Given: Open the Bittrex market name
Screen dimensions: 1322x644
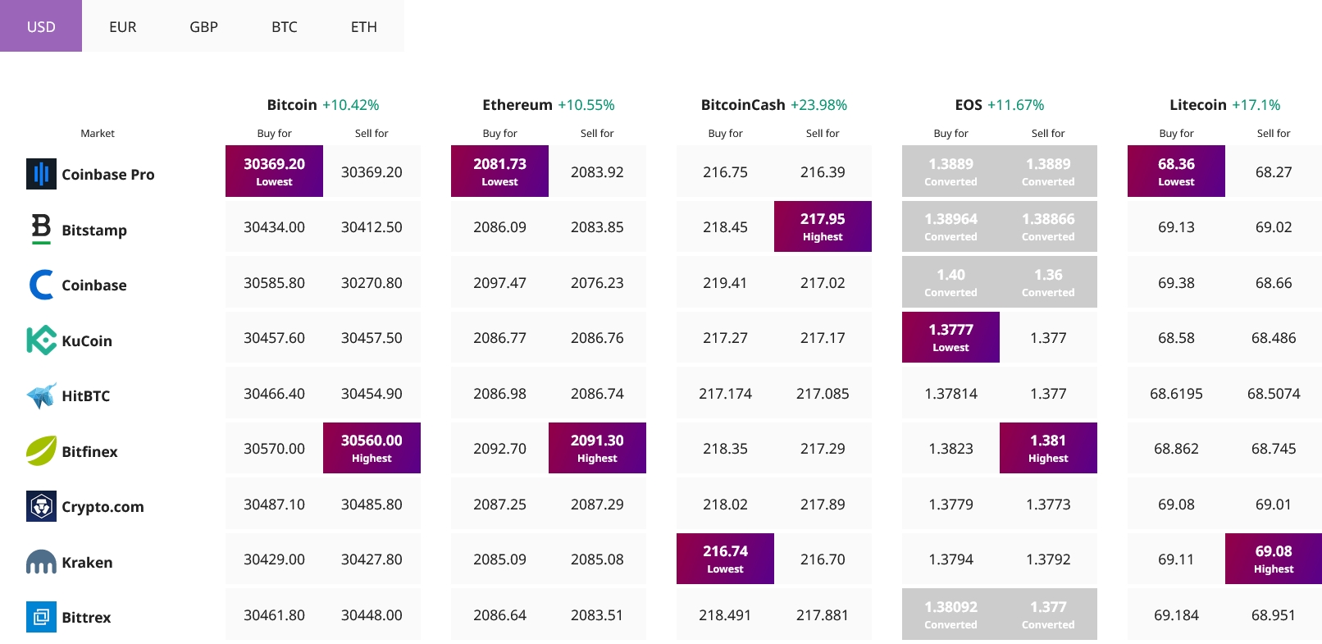Looking at the screenshot, I should [x=86, y=617].
